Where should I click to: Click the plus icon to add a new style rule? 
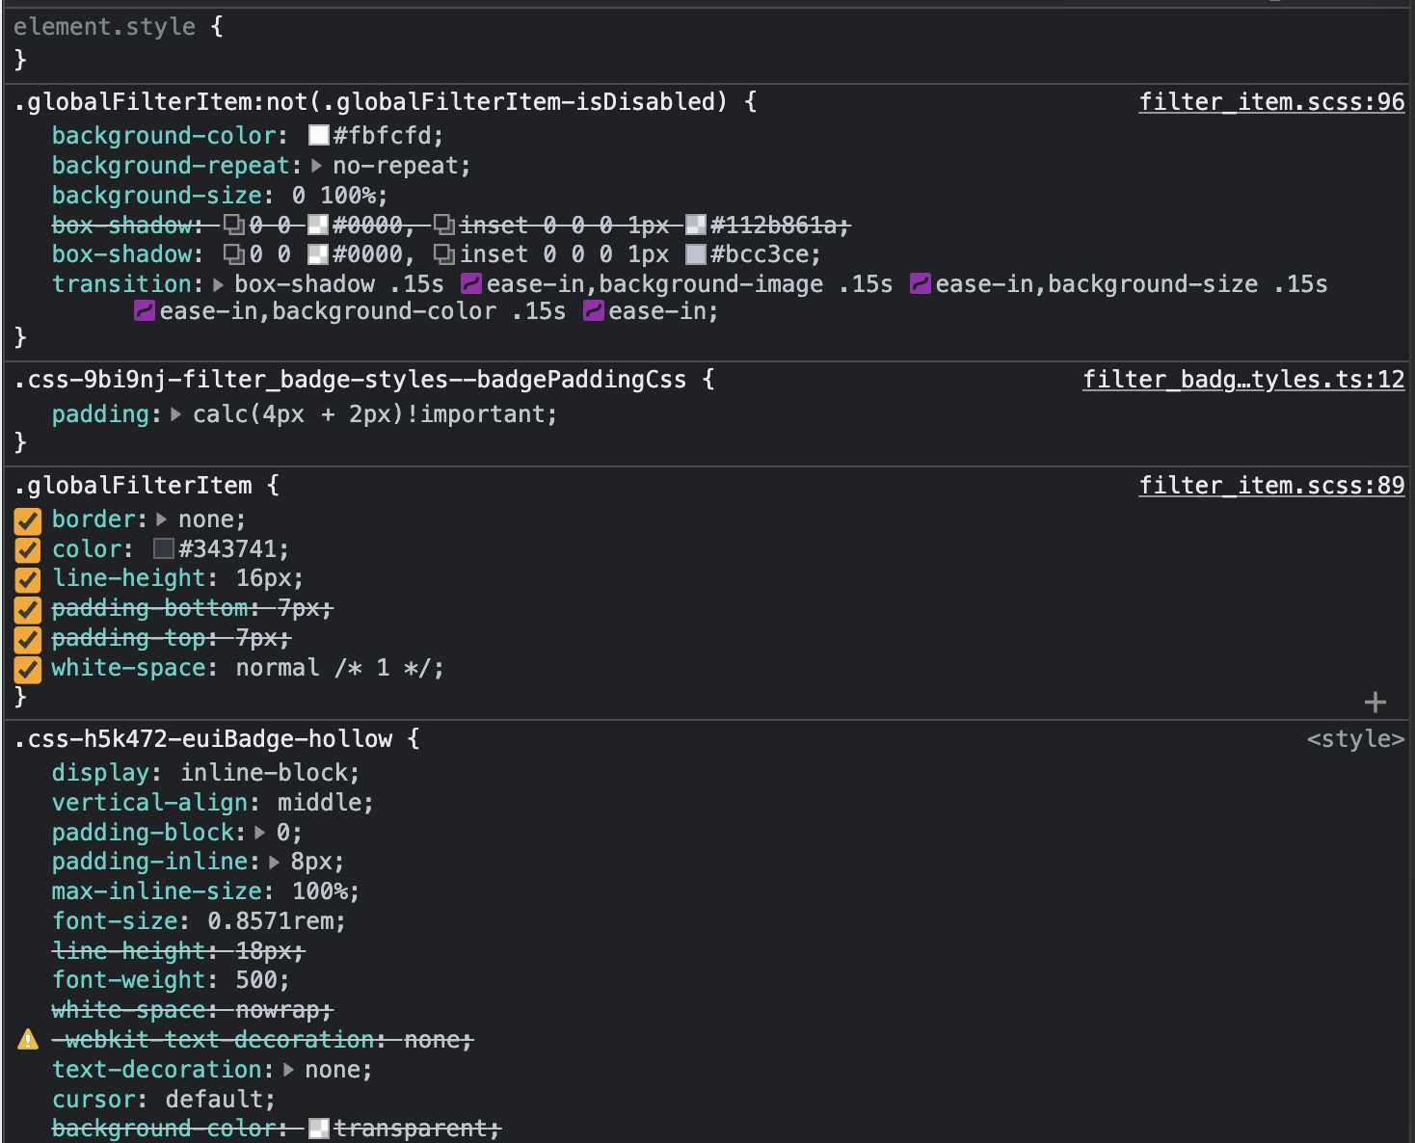1375,702
